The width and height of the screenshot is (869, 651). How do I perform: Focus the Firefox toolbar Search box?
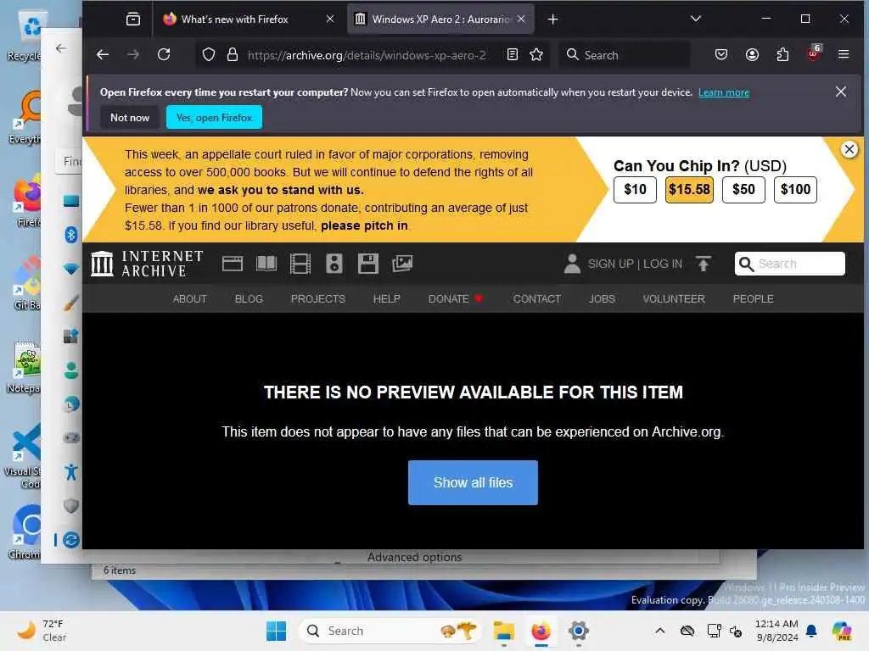pos(625,55)
